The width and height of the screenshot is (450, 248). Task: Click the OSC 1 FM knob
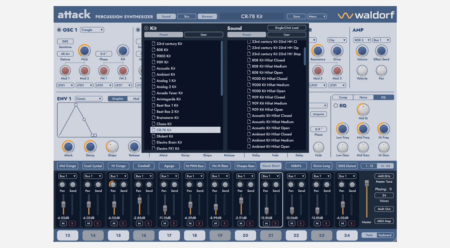(x=123, y=51)
